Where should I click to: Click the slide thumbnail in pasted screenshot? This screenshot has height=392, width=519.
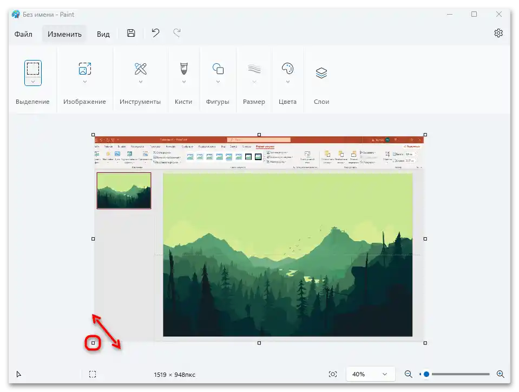coord(124,190)
